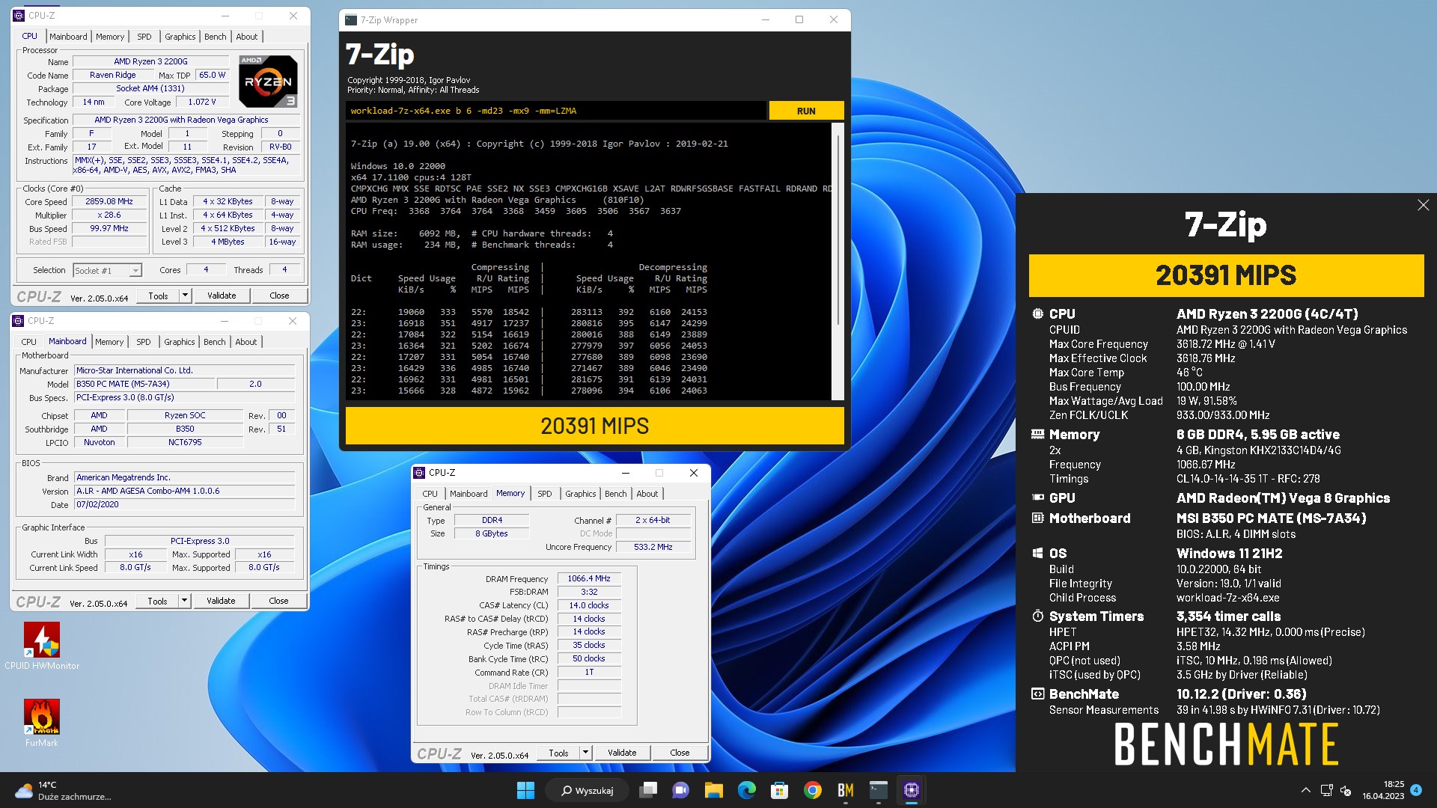The height and width of the screenshot is (808, 1437).
Task: Click Validate in CPU-Z Memory window
Action: (622, 753)
